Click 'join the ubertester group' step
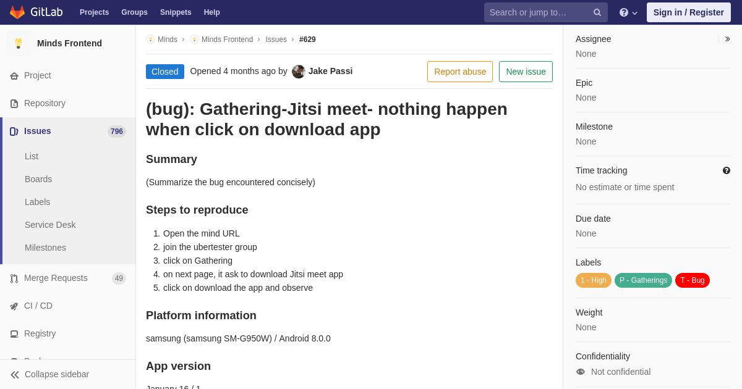Image resolution: width=742 pixels, height=389 pixels. (210, 247)
